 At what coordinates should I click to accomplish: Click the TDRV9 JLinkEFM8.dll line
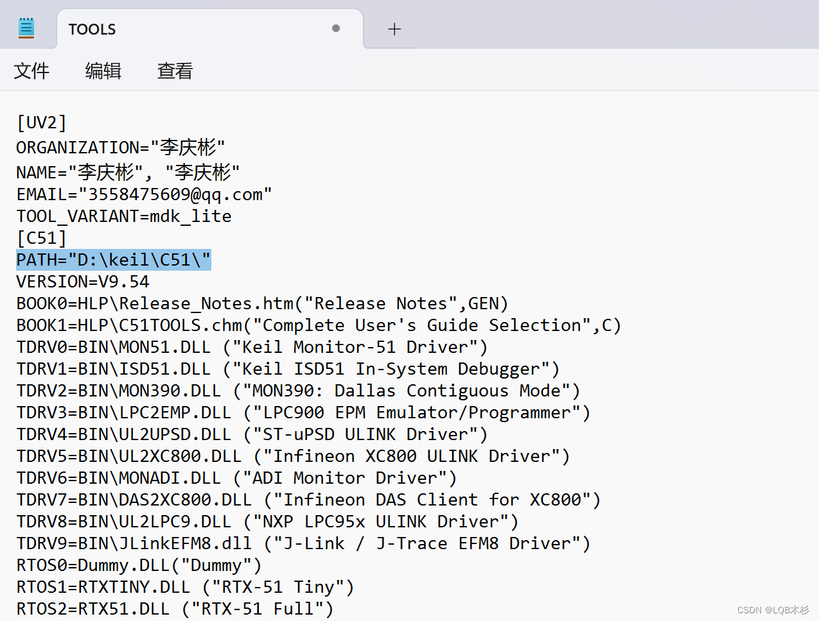304,543
